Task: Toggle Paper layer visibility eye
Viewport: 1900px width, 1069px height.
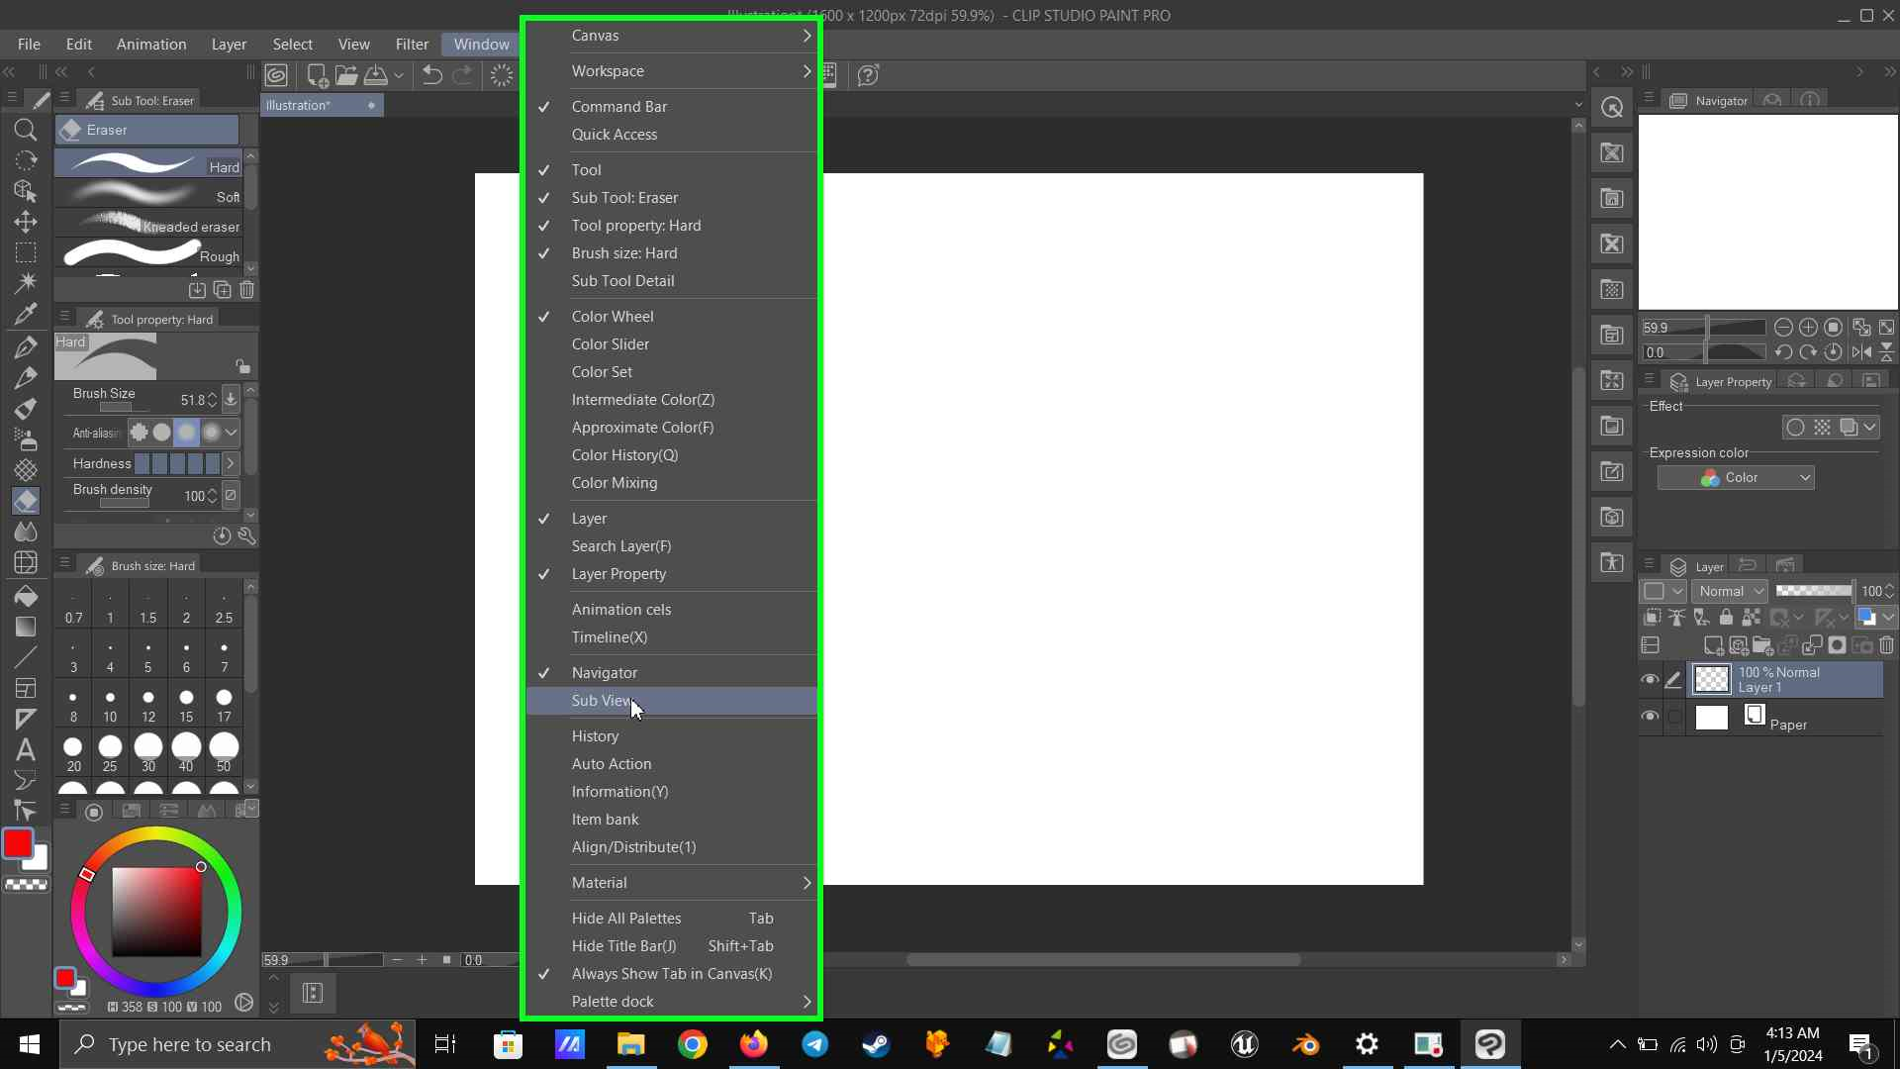Action: (x=1650, y=717)
